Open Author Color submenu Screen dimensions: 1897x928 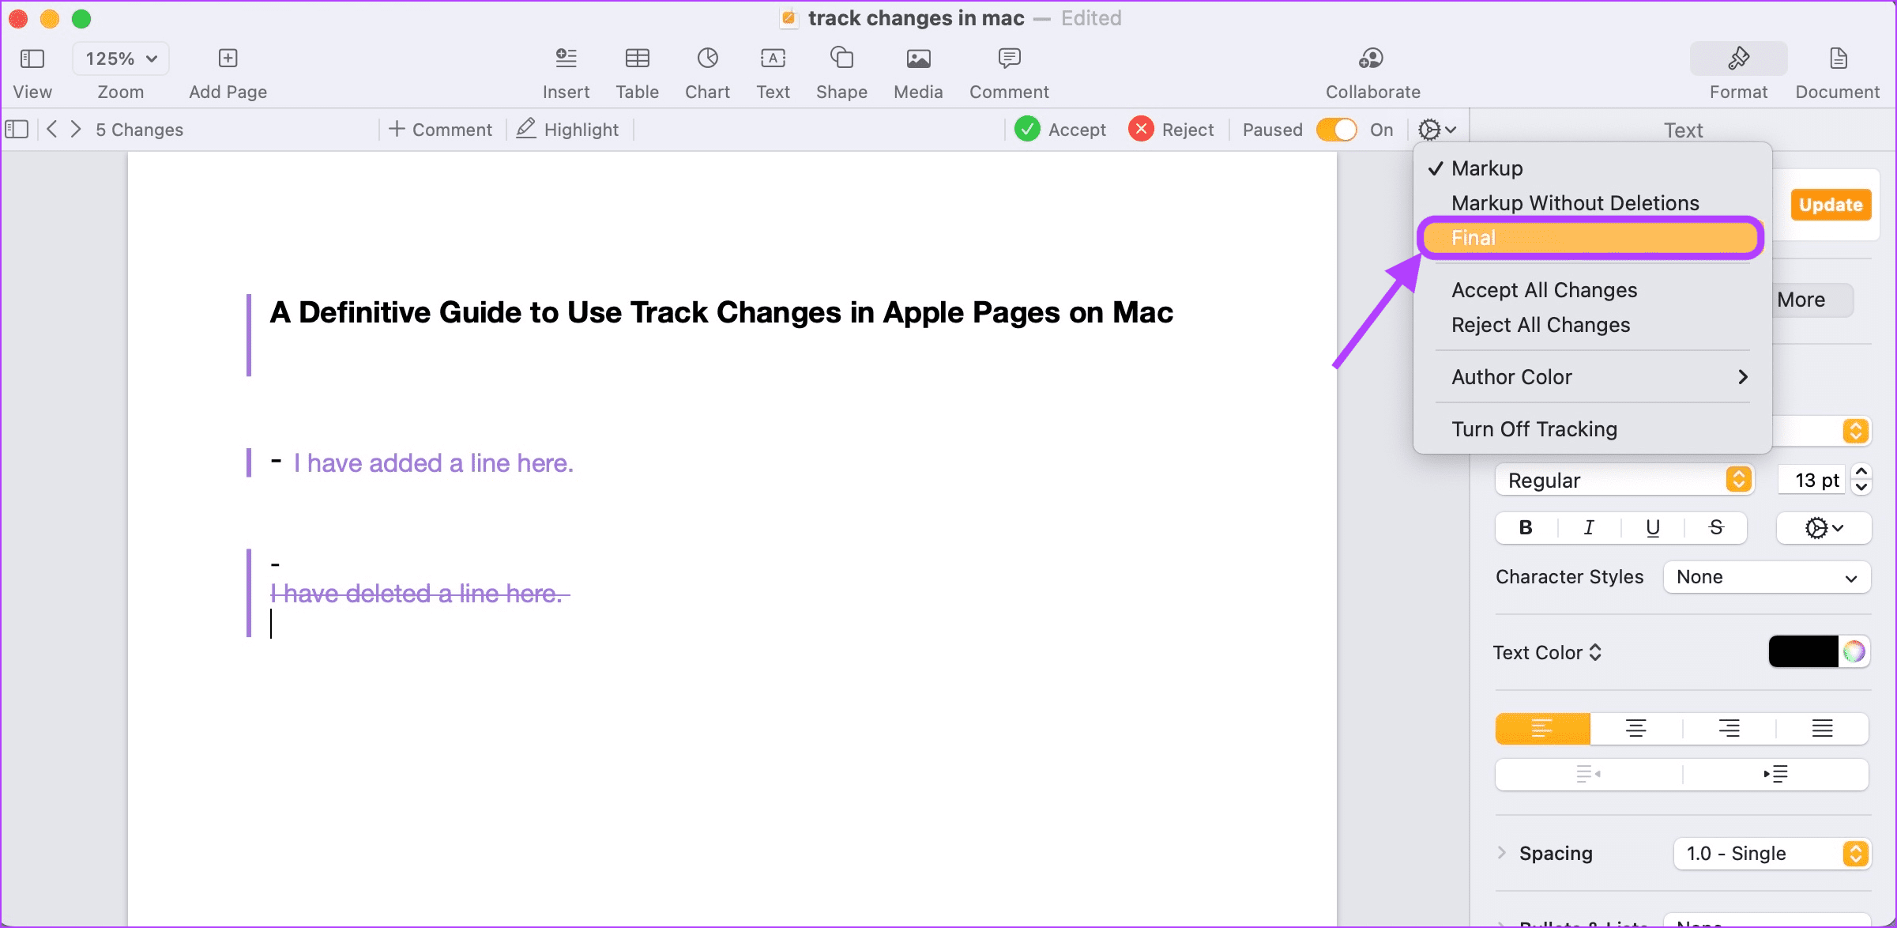click(x=1591, y=377)
